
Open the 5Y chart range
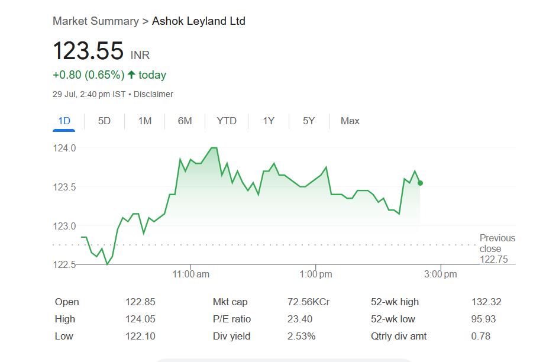[x=309, y=121]
